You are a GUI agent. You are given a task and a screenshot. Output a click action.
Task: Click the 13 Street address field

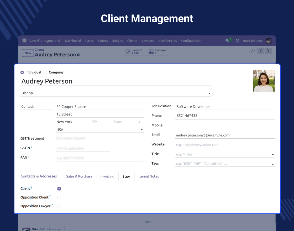99,114
